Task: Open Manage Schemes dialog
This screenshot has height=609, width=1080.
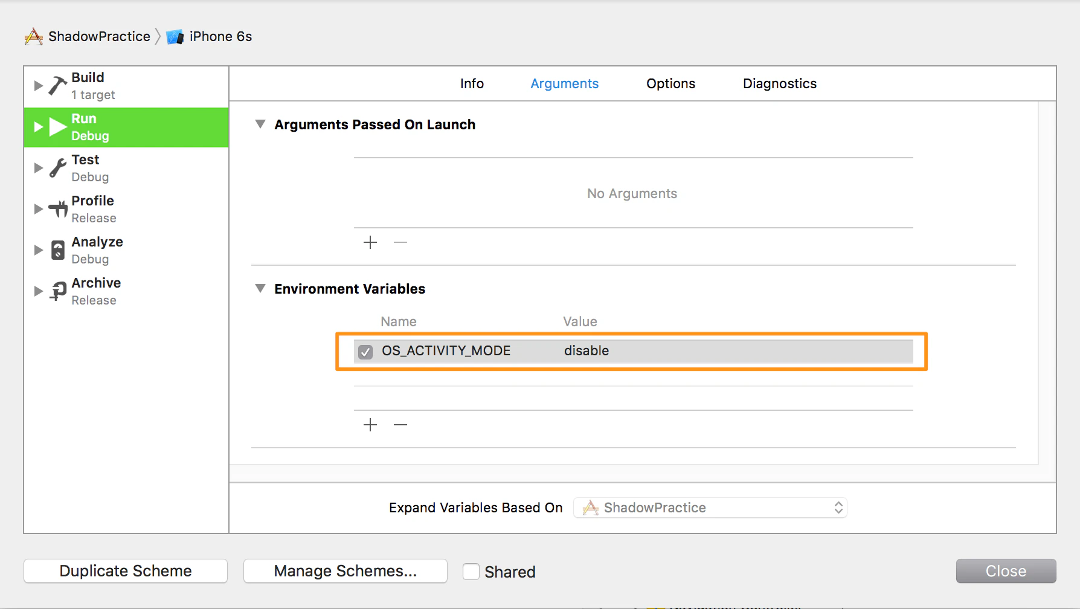Action: (346, 571)
